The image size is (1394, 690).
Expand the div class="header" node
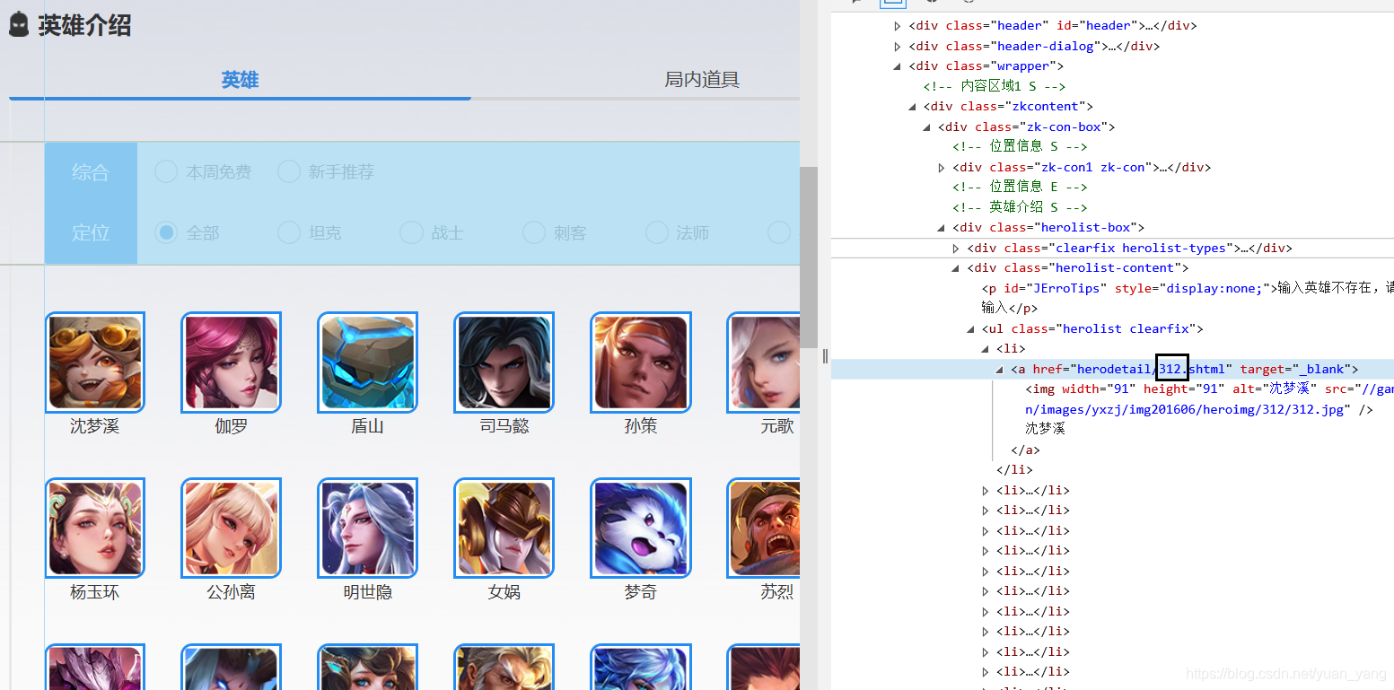tap(898, 26)
